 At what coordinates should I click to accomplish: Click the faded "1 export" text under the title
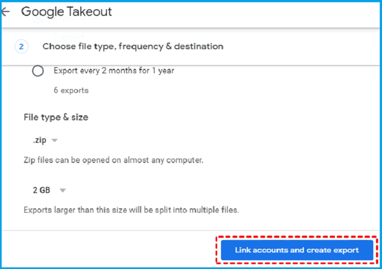point(68,36)
